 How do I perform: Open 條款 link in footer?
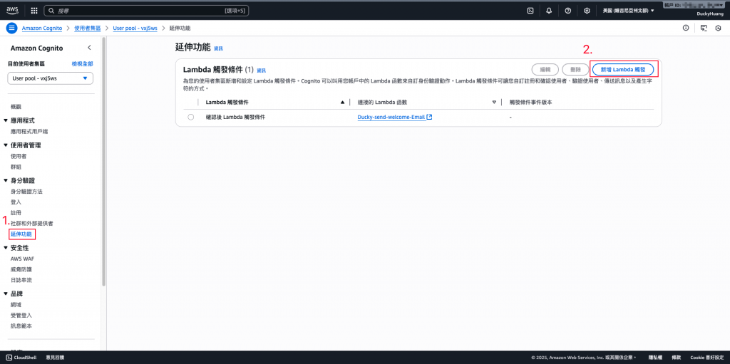coord(677,358)
